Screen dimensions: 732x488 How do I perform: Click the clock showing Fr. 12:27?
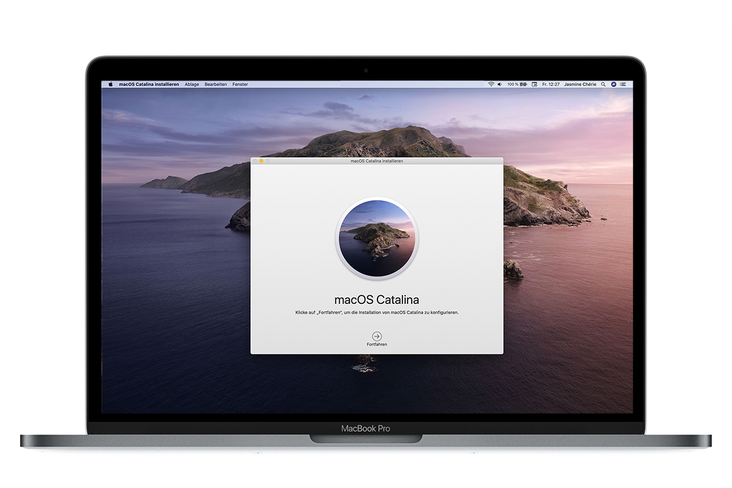[x=551, y=84]
